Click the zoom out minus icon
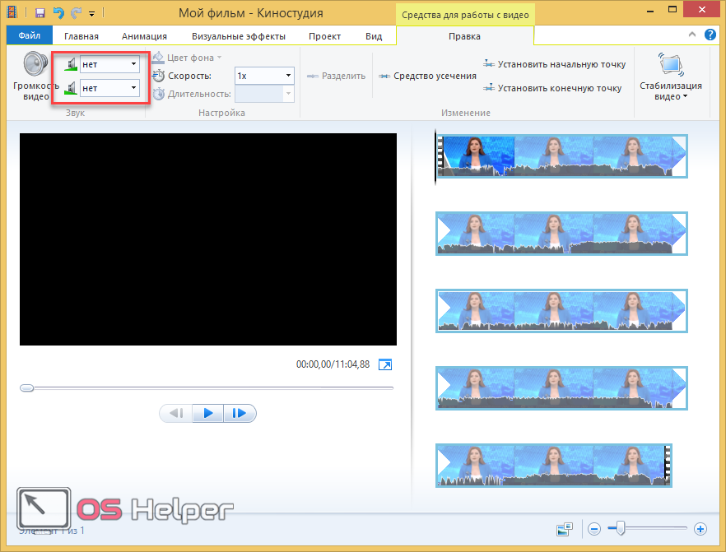This screenshot has width=726, height=552. 594,529
